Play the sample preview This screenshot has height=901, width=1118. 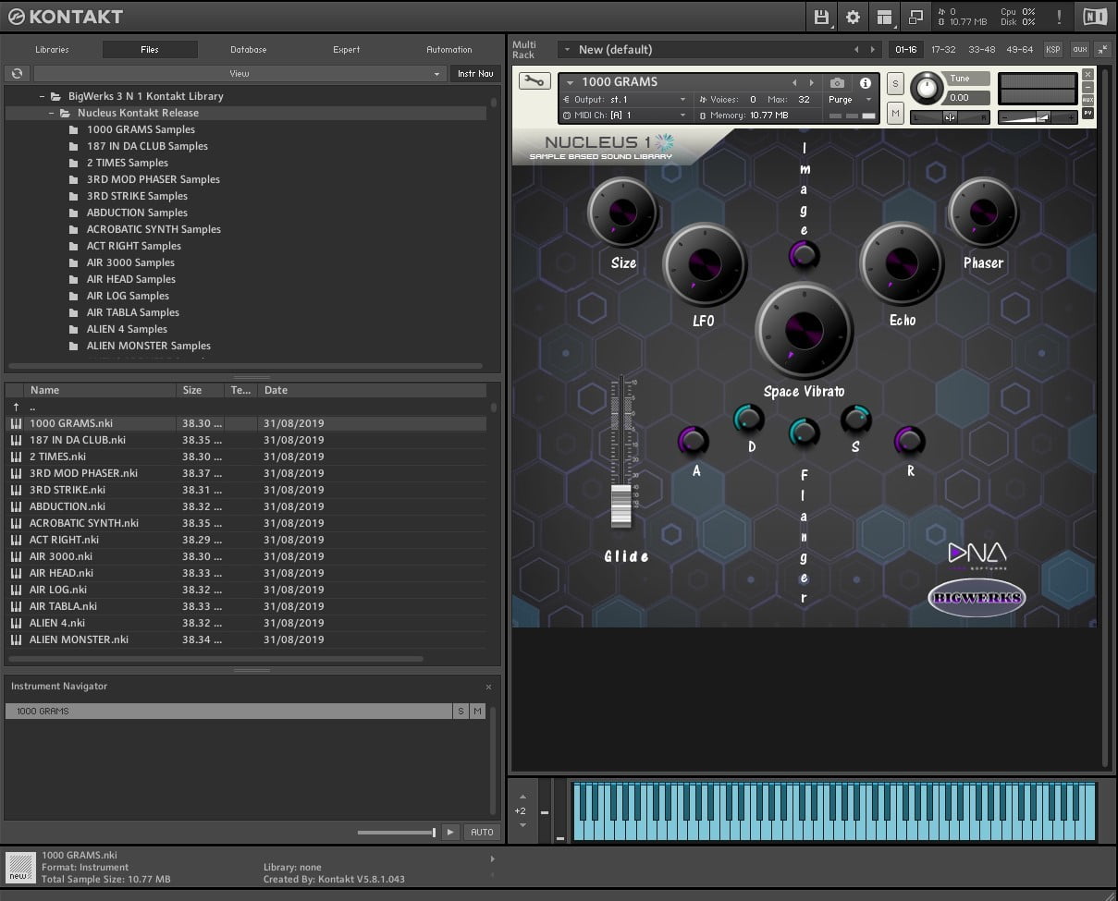(x=450, y=832)
